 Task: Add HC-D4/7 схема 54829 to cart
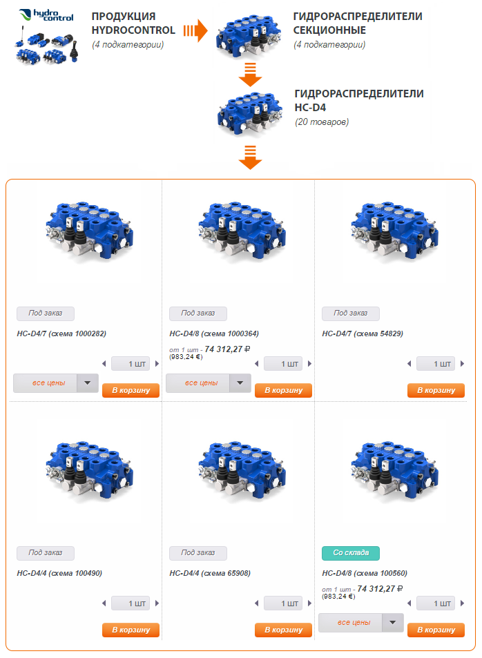pos(436,390)
